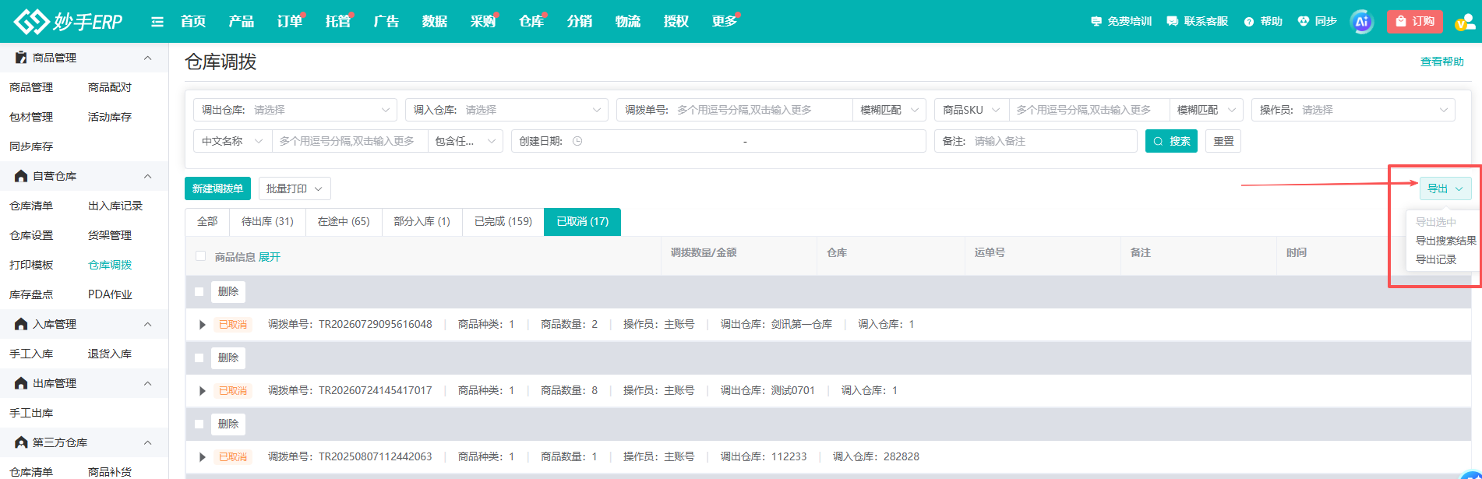Open 帮助 in the top bar
The width and height of the screenshot is (1482, 479).
(1263, 21)
